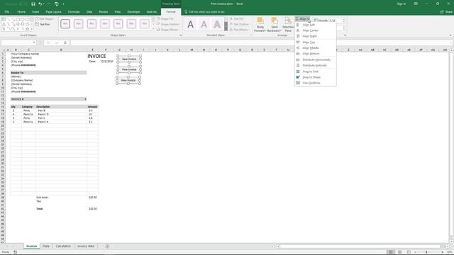Switch to the Data worksheet tab
Image resolution: width=454 pixels, height=255 pixels.
pos(45,246)
